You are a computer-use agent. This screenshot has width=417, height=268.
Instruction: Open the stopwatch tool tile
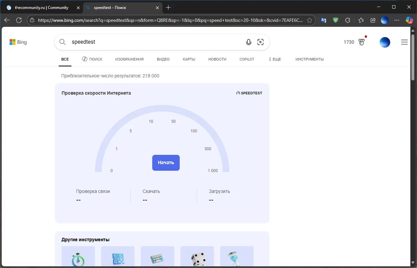point(78,257)
